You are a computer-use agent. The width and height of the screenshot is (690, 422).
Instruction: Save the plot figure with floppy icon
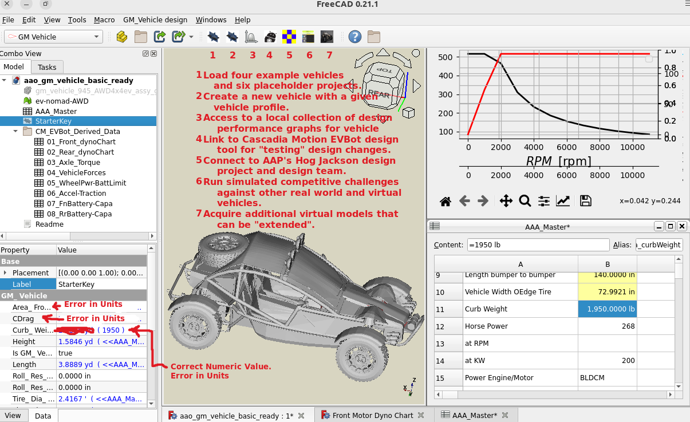point(585,201)
